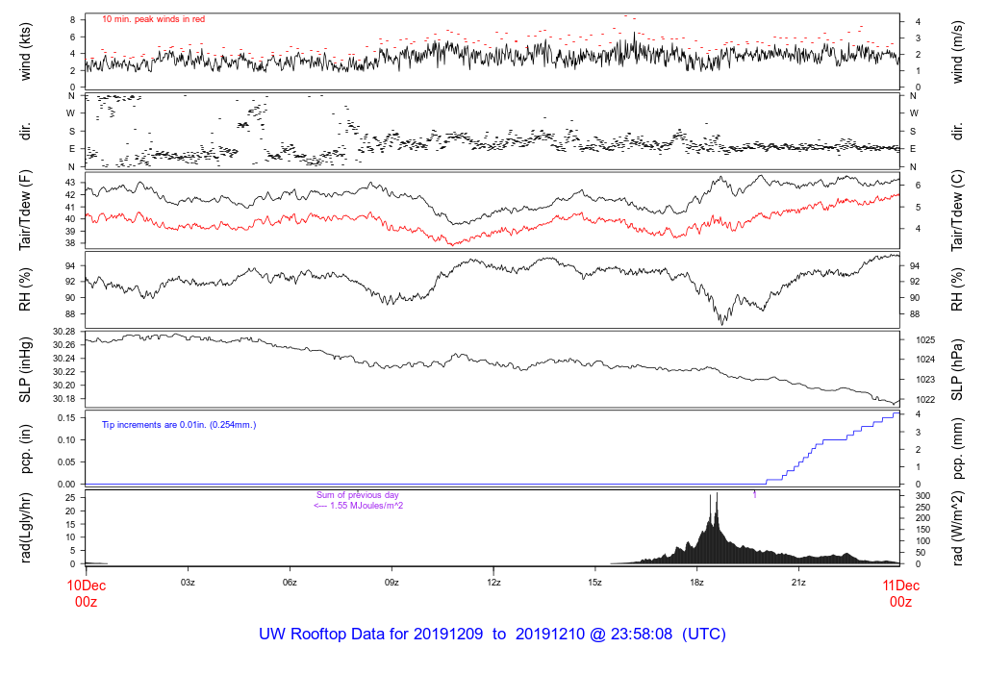The image size is (985, 673).
Task: Select the 03z time axis tick
Action: pyautogui.click(x=188, y=583)
